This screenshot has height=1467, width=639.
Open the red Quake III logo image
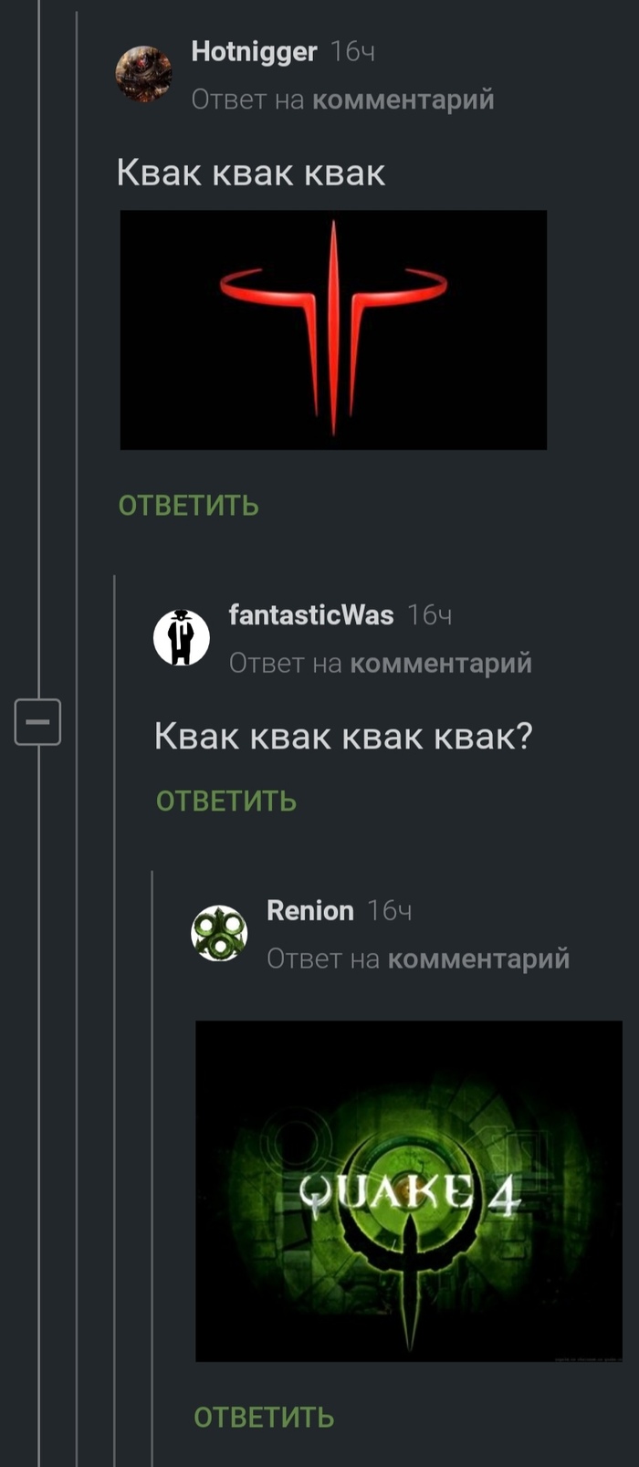pyautogui.click(x=333, y=330)
